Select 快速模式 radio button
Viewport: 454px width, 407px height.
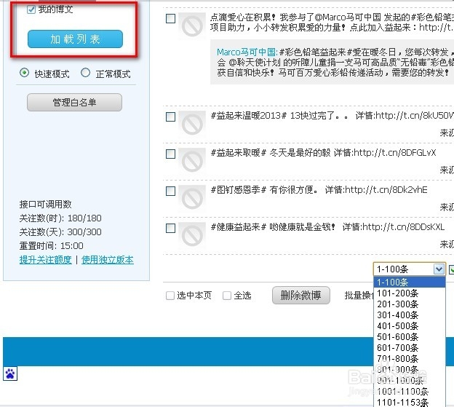coord(24,72)
